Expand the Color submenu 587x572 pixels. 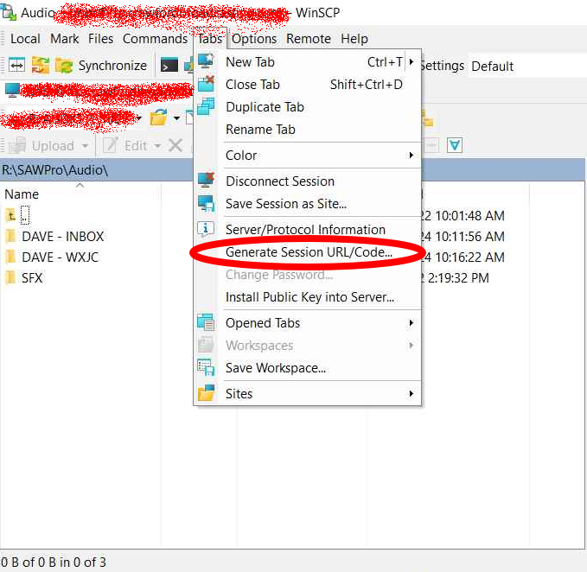307,156
